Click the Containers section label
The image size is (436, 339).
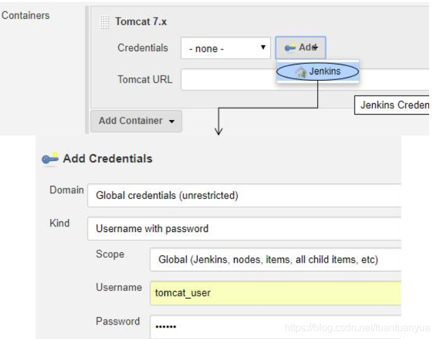click(26, 15)
